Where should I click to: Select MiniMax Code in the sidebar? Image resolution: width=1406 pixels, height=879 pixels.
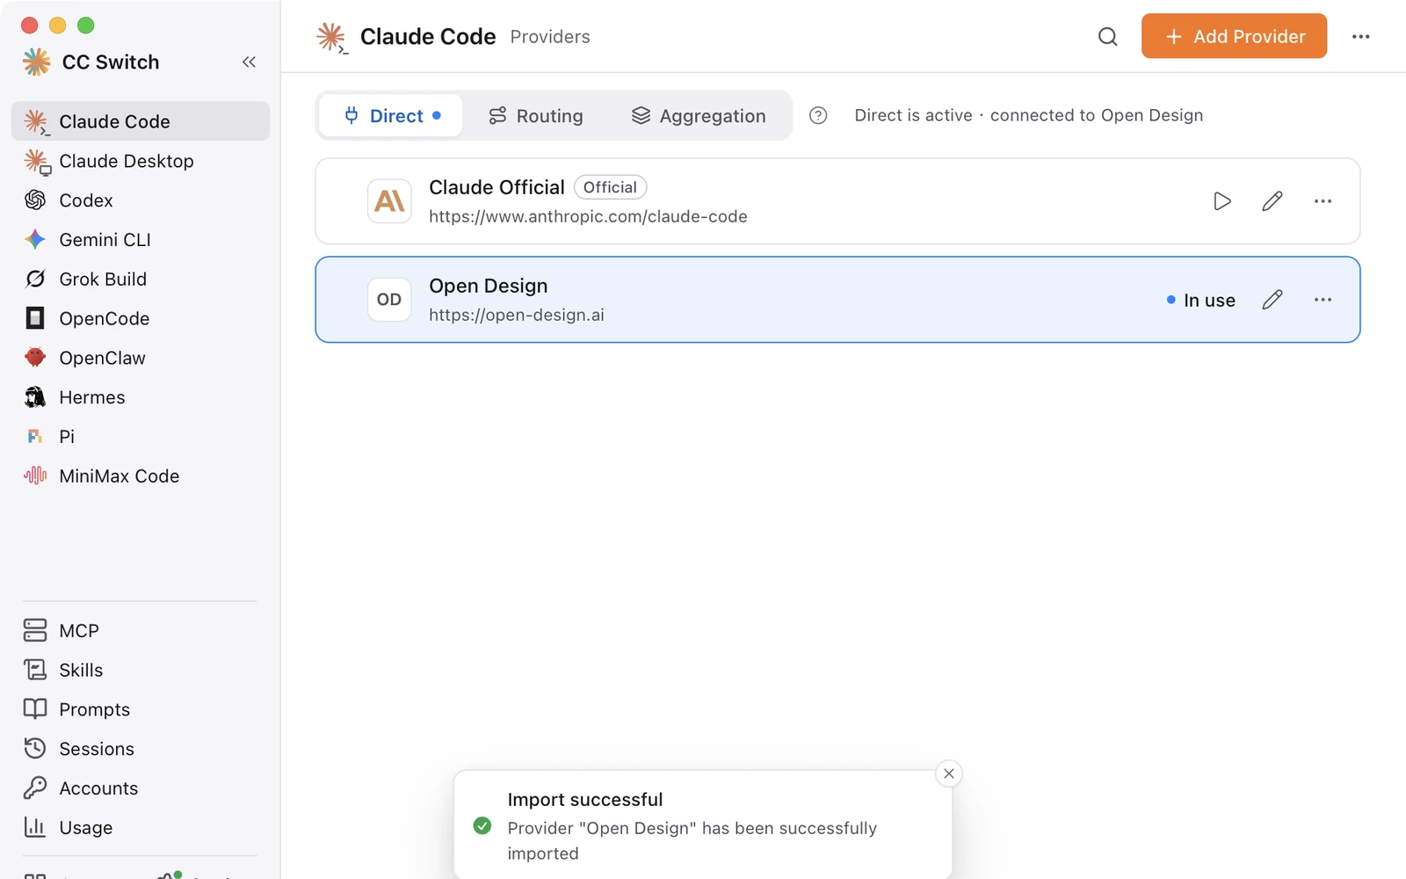[x=141, y=476]
